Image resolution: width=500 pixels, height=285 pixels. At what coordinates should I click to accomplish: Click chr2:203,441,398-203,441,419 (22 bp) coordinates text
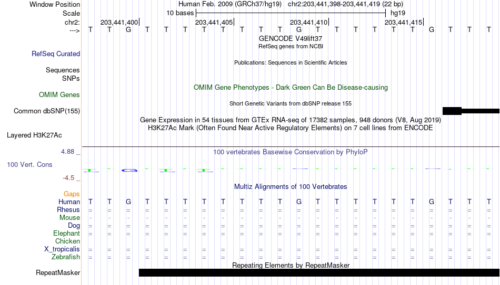pos(345,4)
